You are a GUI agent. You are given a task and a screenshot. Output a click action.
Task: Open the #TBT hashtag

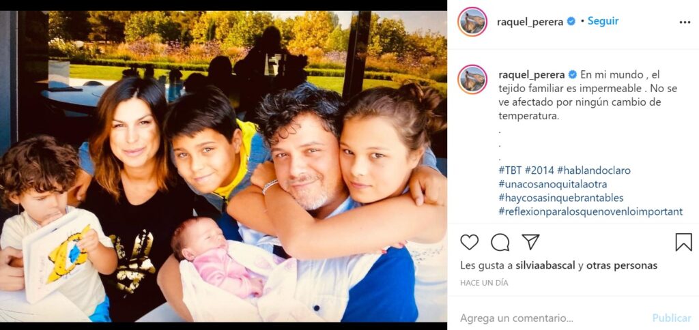pos(510,170)
